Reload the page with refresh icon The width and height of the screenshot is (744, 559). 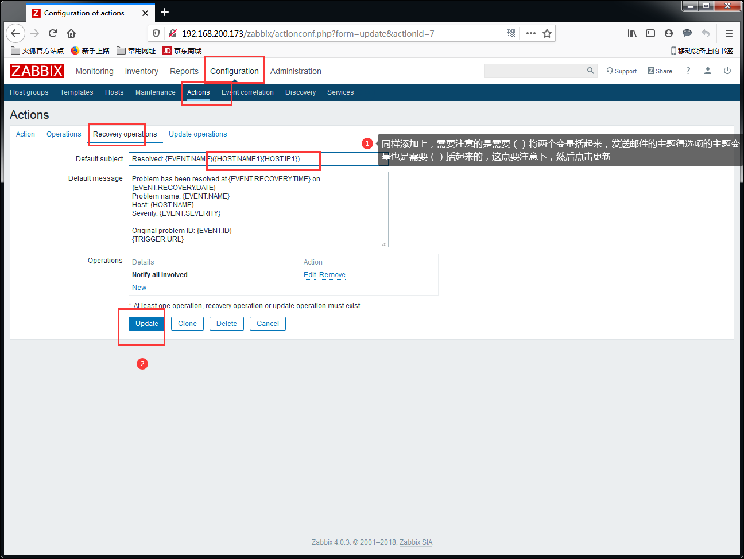click(53, 33)
